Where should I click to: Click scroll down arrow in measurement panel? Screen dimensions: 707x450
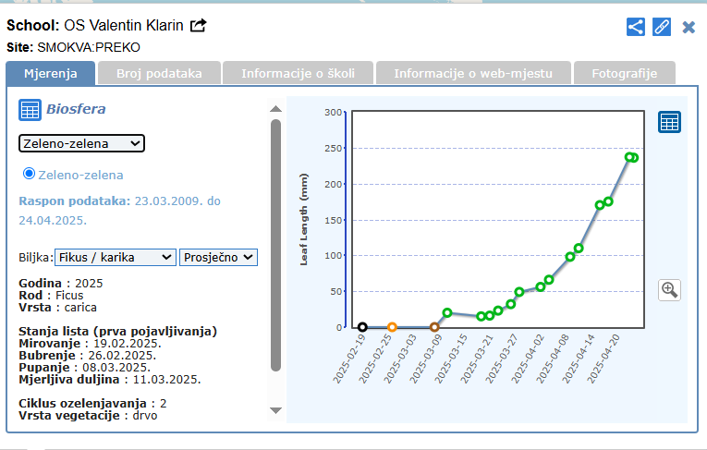click(275, 409)
